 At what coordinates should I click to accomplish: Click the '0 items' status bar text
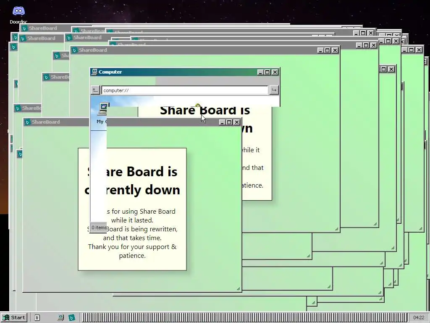pos(99,228)
